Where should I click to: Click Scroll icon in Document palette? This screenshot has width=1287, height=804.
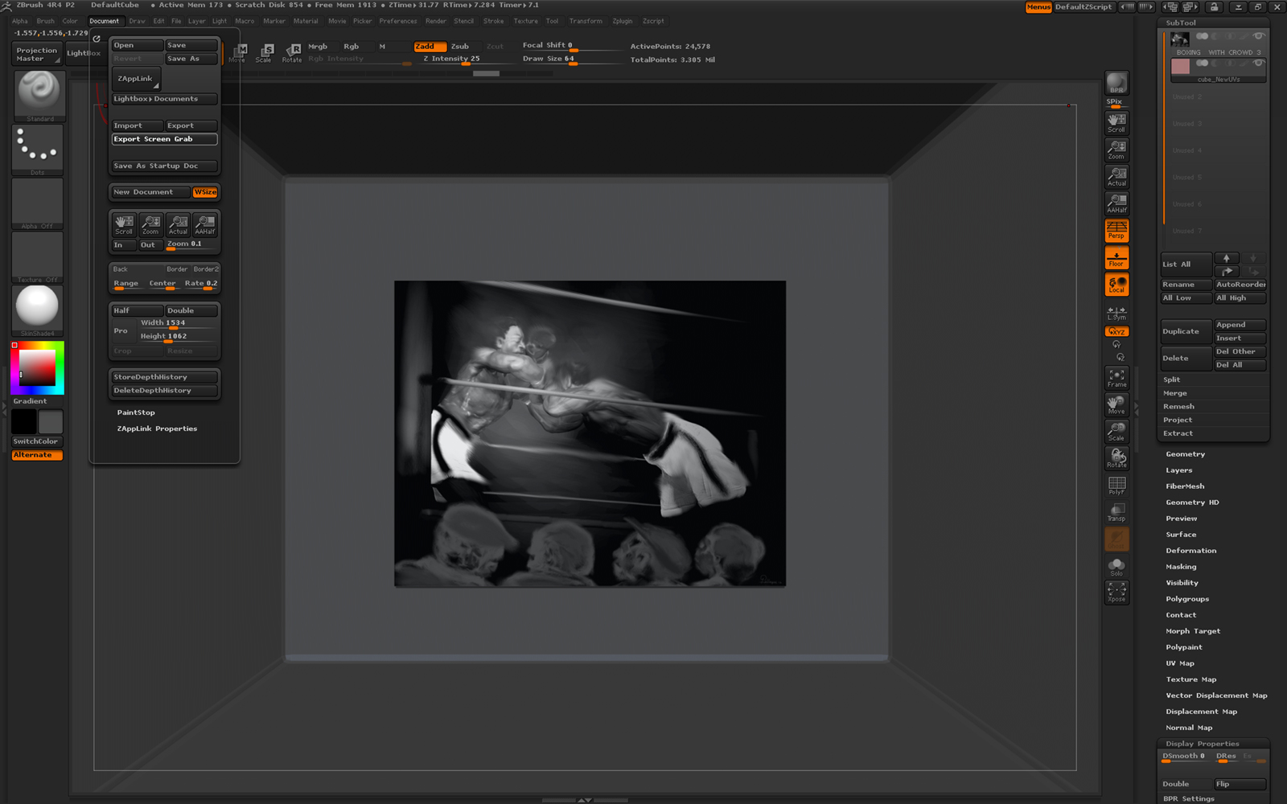pyautogui.click(x=124, y=224)
